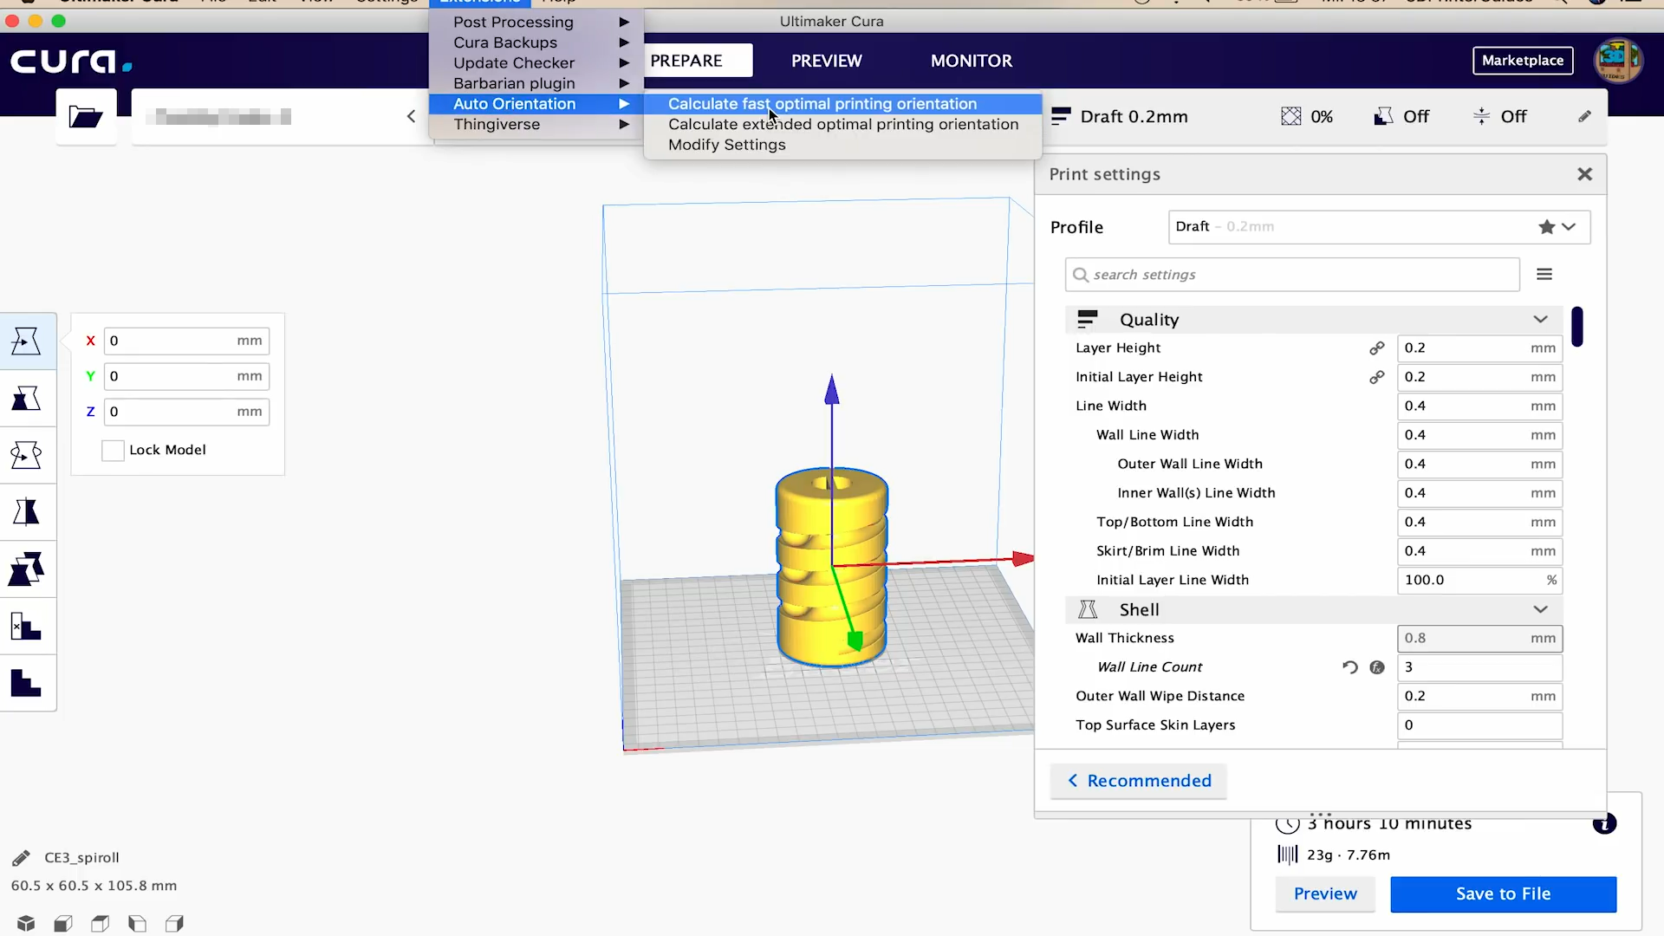This screenshot has height=936, width=1664.
Task: Select the Support Blocker tool
Action: pos(26,626)
